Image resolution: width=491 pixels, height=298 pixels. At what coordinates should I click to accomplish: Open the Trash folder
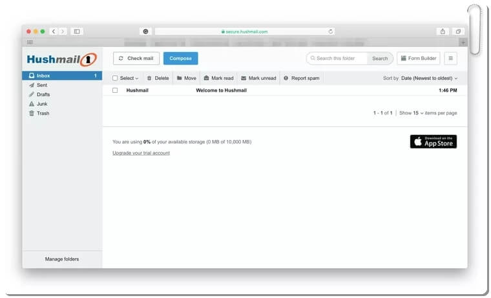pos(43,113)
